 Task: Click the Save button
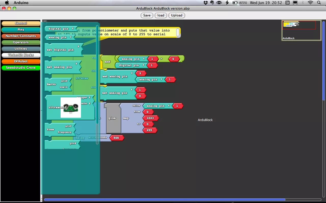coord(147,15)
